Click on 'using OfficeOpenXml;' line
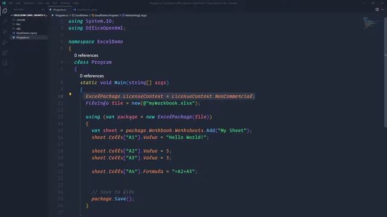 pyautogui.click(x=97, y=28)
